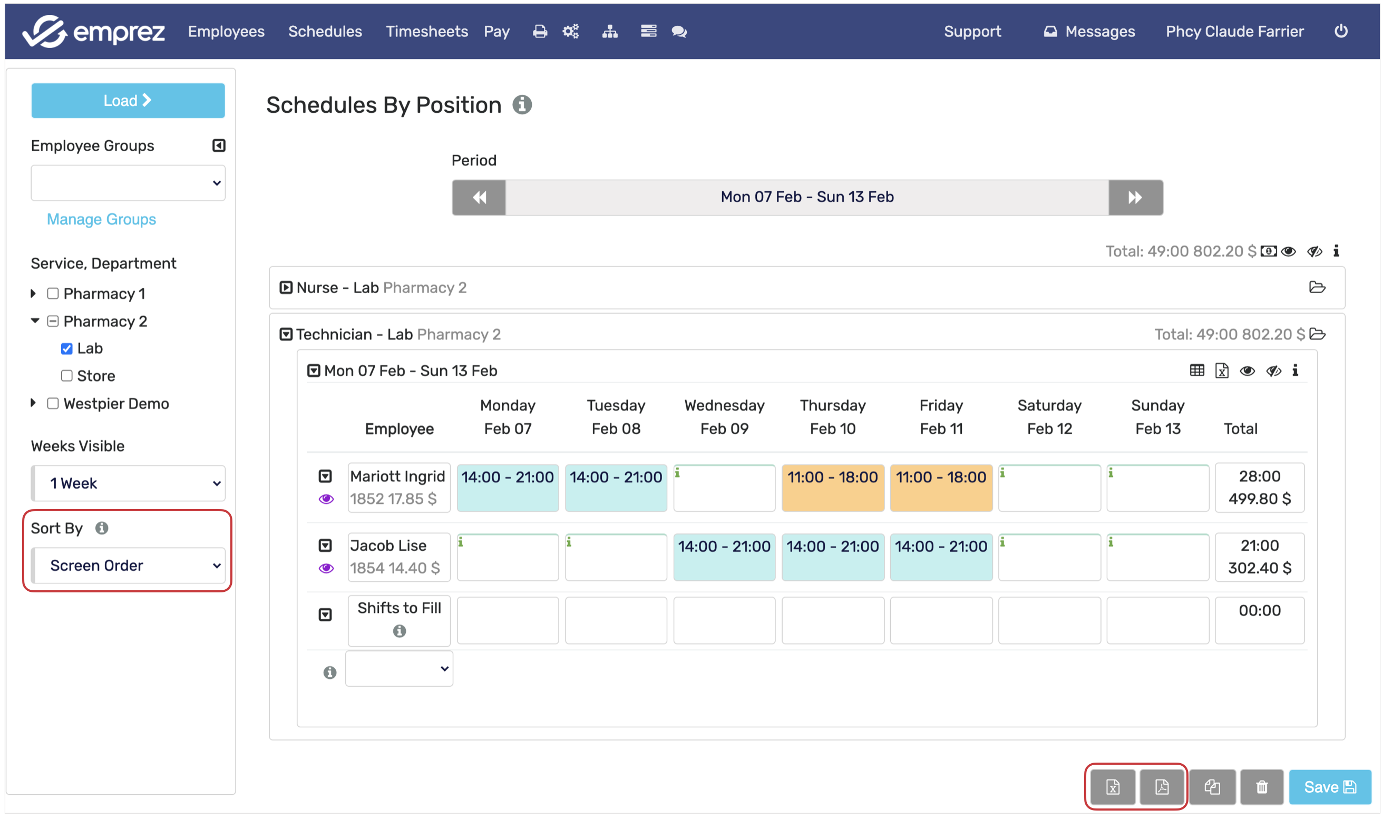Open the Sort By Screen Order dropdown

pyautogui.click(x=129, y=565)
